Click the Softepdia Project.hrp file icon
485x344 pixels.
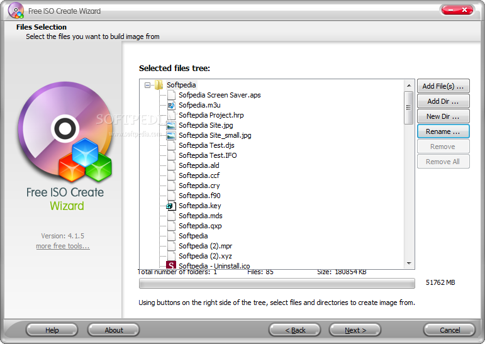(x=171, y=115)
